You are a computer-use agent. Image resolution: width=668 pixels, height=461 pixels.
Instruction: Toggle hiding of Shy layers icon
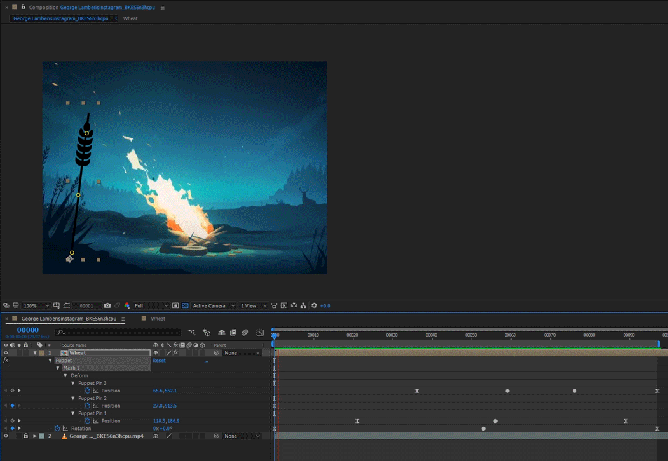(222, 333)
